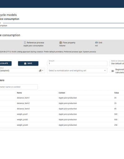Focus the parameter name or context filter
This screenshot has height=159, width=124.
click(x=19, y=87)
